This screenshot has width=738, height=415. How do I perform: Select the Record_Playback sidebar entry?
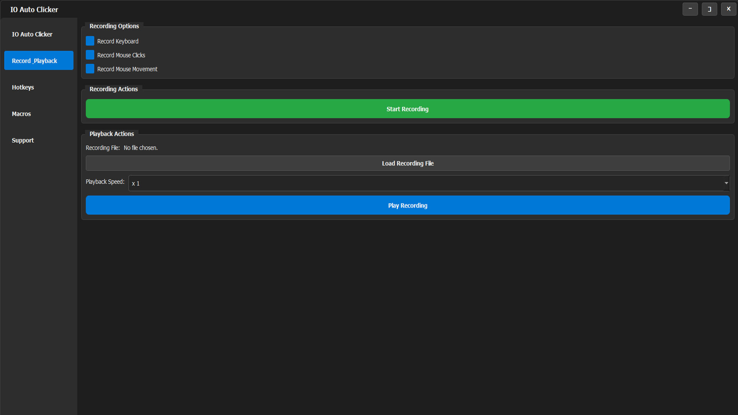[38, 60]
